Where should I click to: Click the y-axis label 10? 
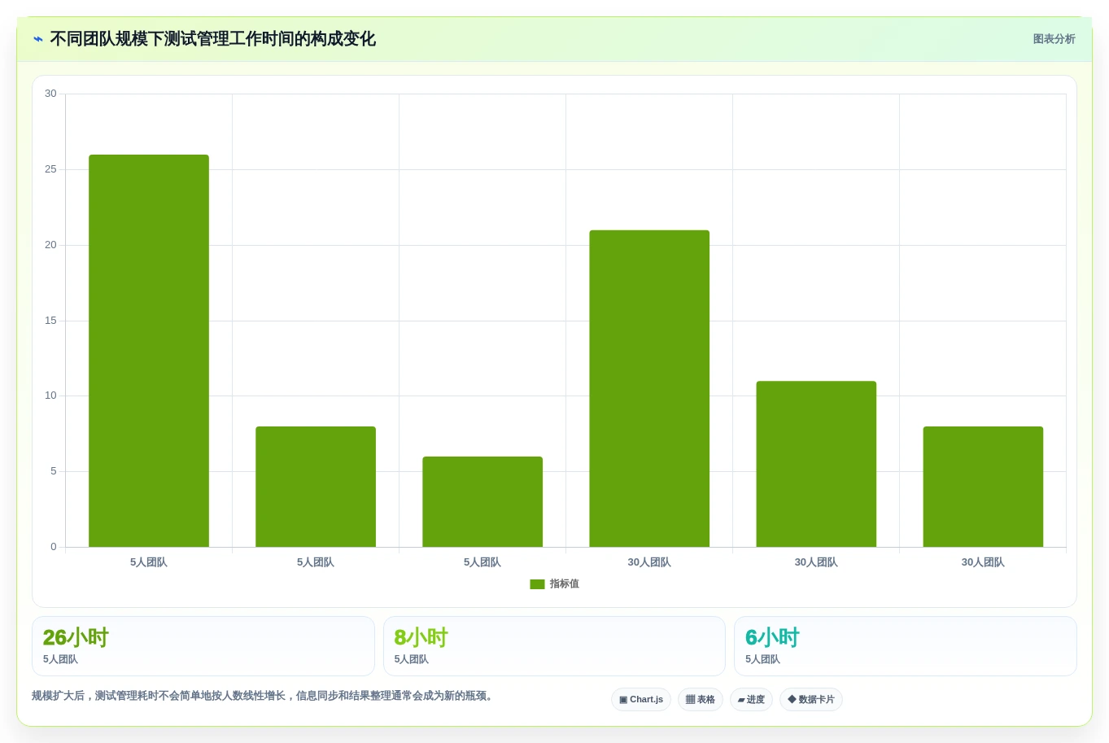[50, 396]
